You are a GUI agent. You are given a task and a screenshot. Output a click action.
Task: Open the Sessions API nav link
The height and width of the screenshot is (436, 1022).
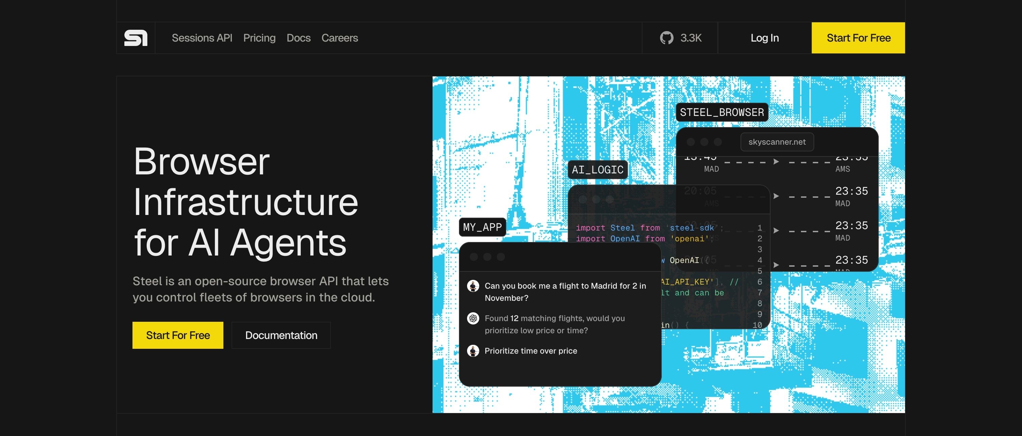click(x=202, y=38)
